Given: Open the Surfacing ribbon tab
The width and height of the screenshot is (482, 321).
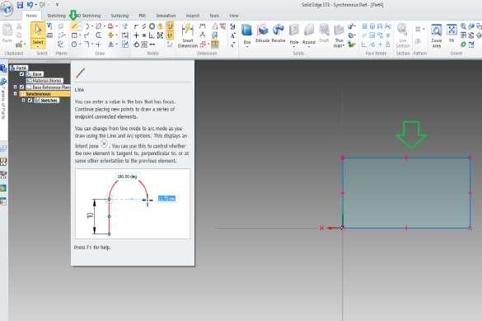Looking at the screenshot, I should pyautogui.click(x=119, y=16).
